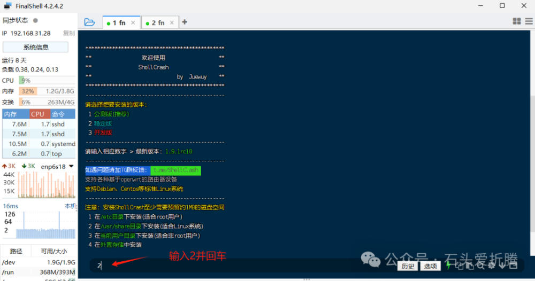The image size is (535, 281).
Task: Click the green status dot on '1 fn' tab
Action: coord(109,24)
